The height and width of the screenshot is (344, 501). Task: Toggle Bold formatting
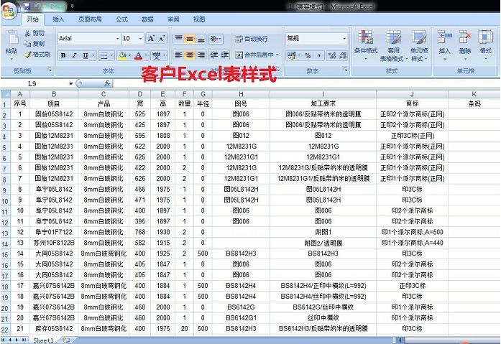click(63, 55)
